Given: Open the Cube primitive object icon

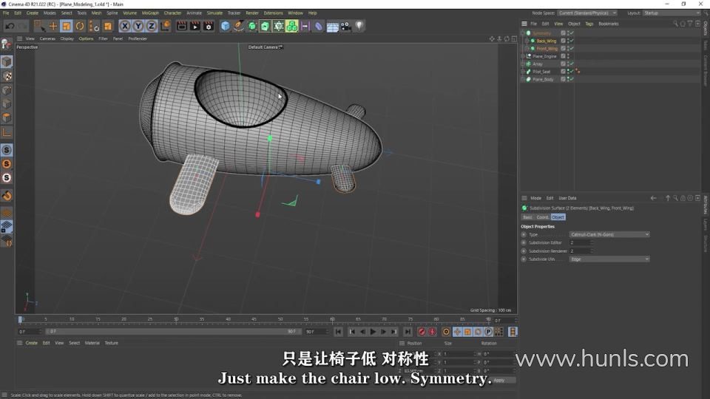Looking at the screenshot, I should [x=226, y=26].
